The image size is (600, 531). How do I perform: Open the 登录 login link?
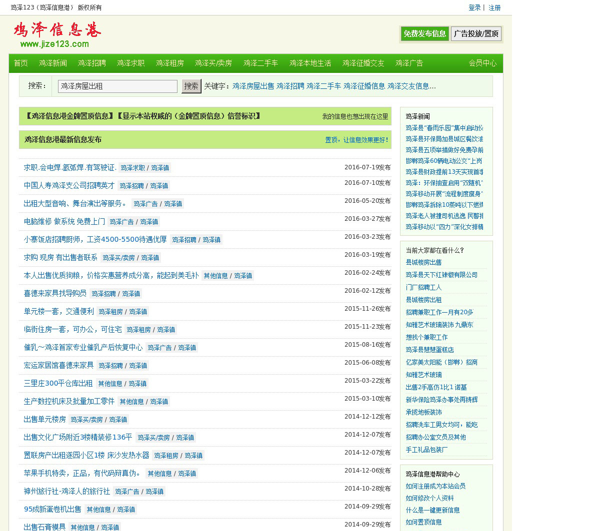click(474, 7)
